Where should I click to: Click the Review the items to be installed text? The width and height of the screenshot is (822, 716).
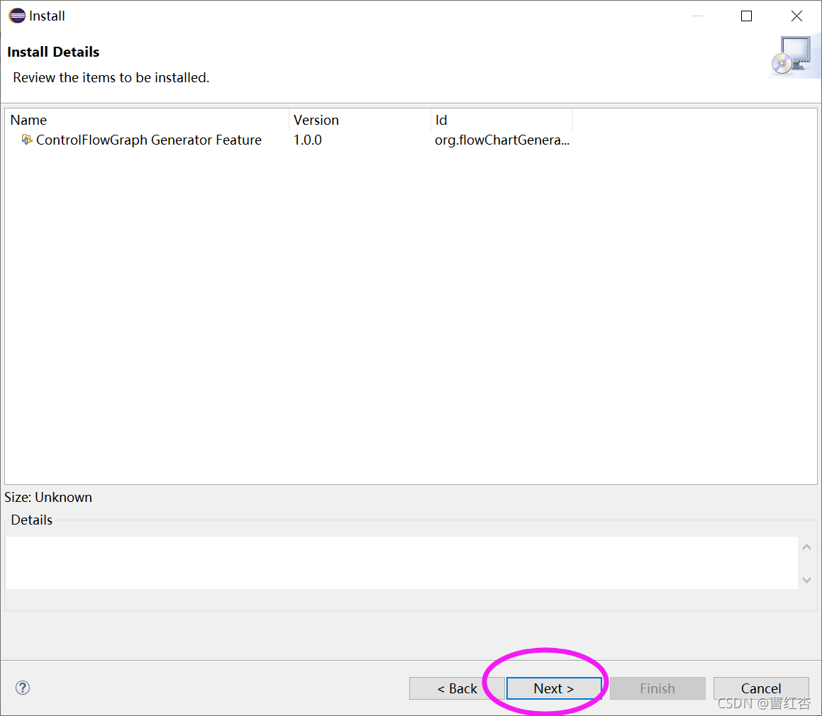pos(110,77)
